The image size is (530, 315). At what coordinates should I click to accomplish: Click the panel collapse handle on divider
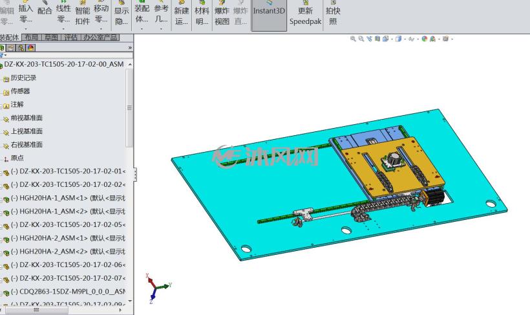135,175
